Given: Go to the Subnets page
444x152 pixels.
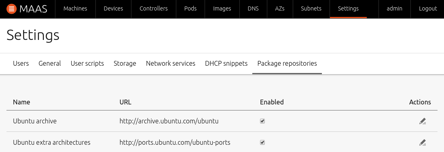Looking at the screenshot, I should [311, 9].
